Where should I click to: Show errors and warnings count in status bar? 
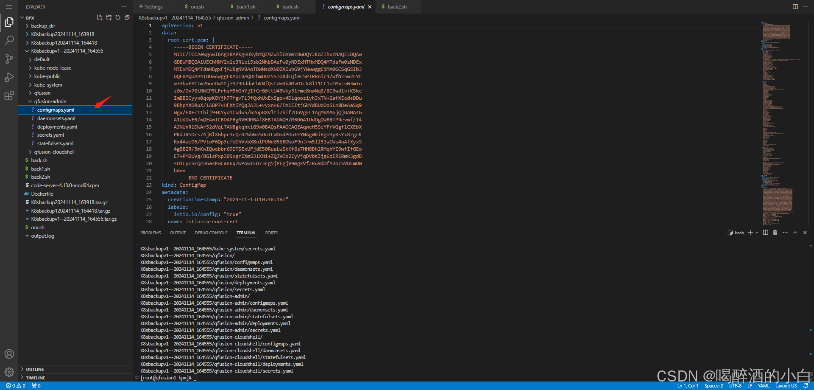point(16,386)
